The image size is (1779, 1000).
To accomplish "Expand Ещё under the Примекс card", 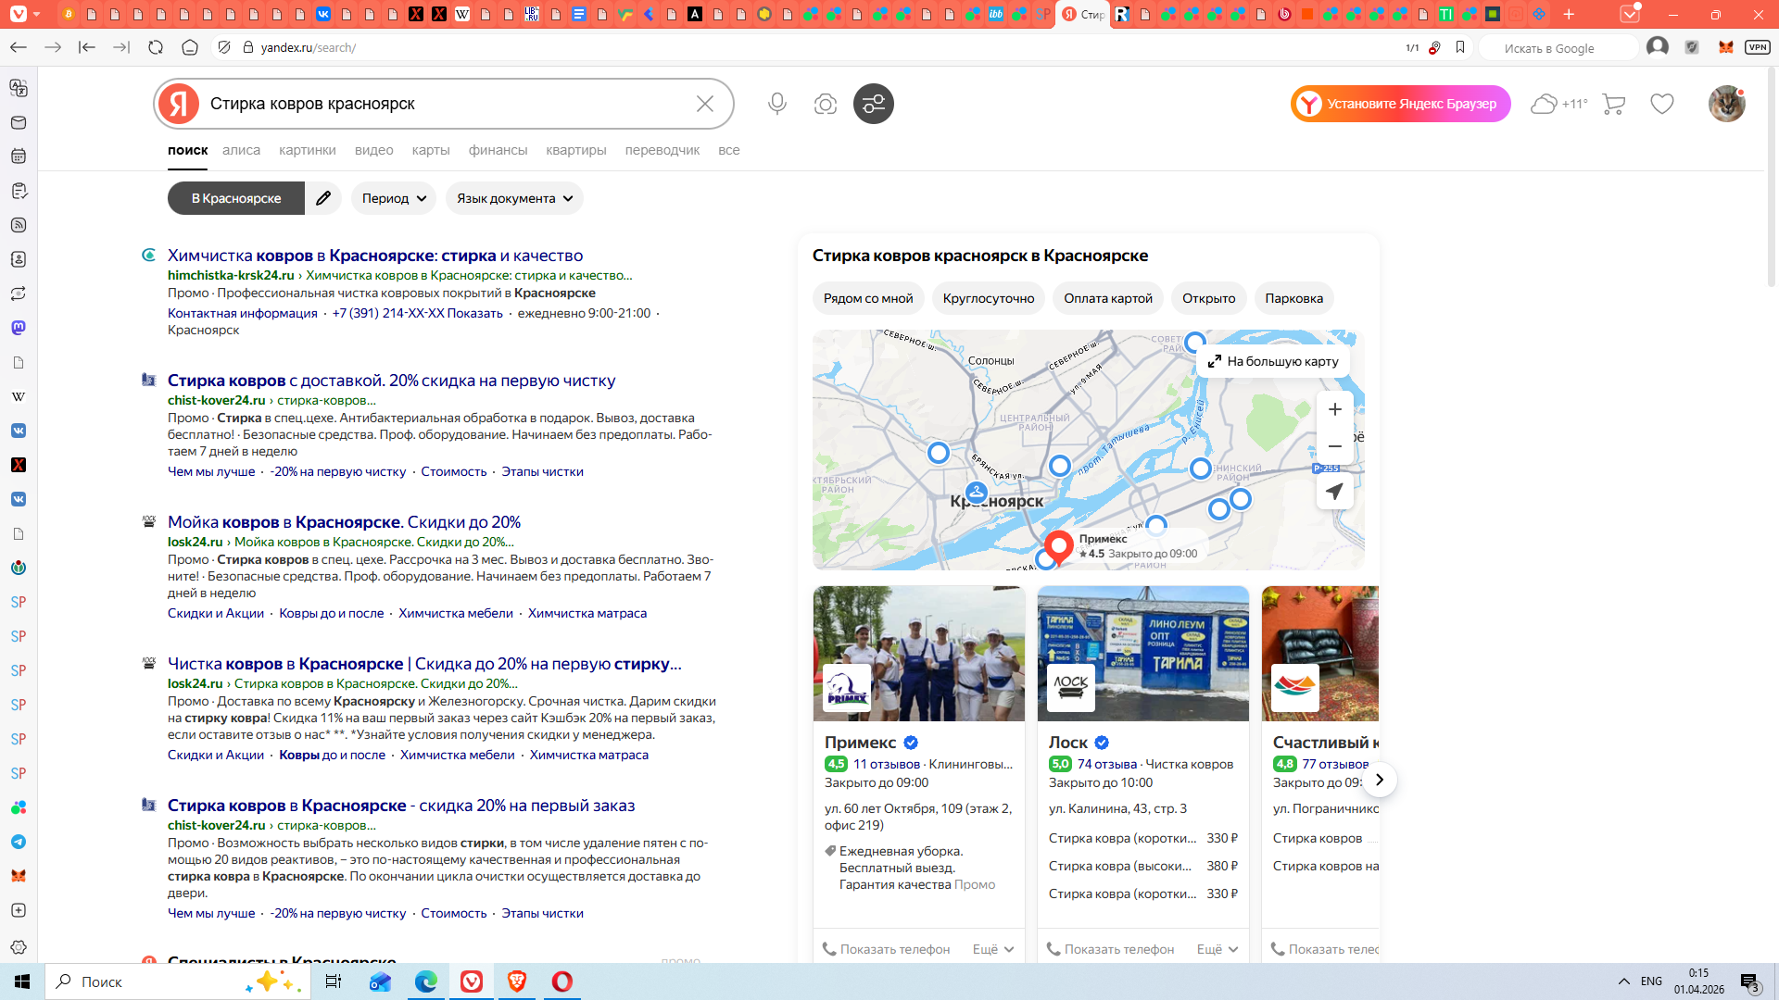I will pos(992,949).
